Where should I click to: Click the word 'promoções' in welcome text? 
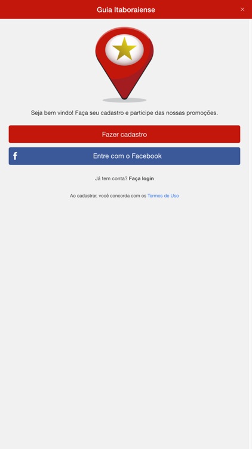(202, 113)
